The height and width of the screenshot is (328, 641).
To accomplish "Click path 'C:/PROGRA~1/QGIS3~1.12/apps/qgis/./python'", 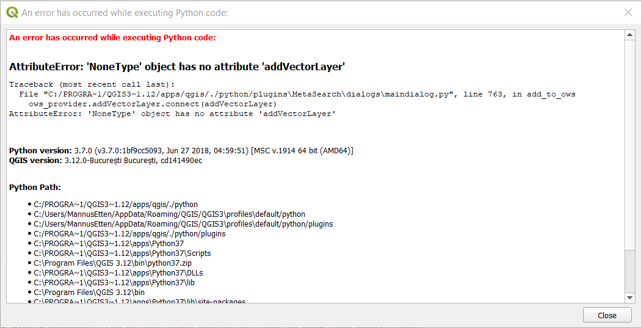I will (116, 205).
